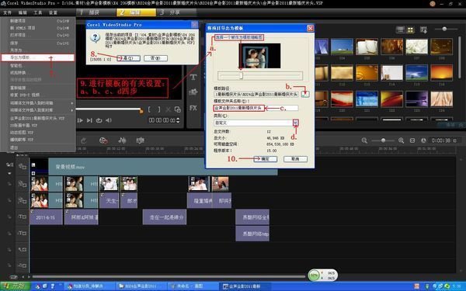This screenshot has width=466, height=291.
Task: Expand the insert media to library submenu
Action: [39, 110]
